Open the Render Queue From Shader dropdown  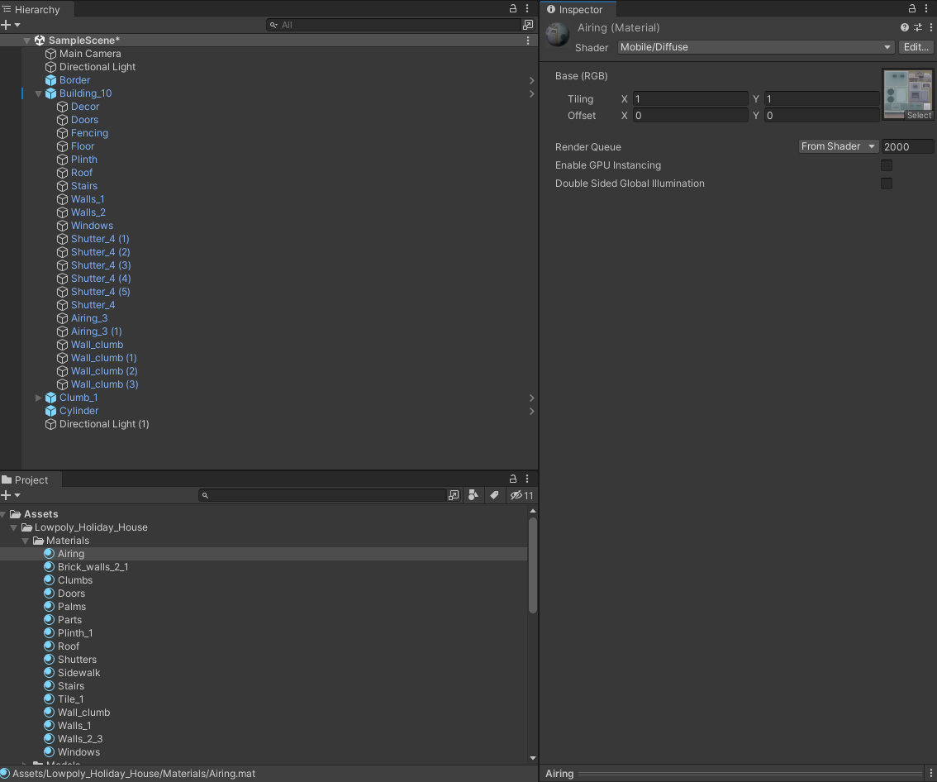838,146
